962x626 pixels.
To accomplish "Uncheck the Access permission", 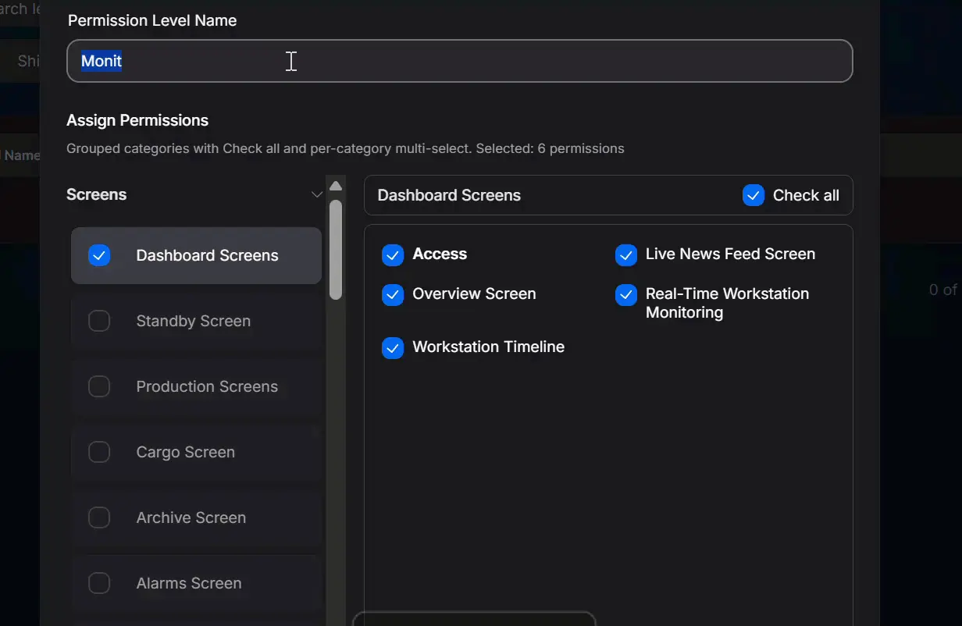I will click(393, 254).
